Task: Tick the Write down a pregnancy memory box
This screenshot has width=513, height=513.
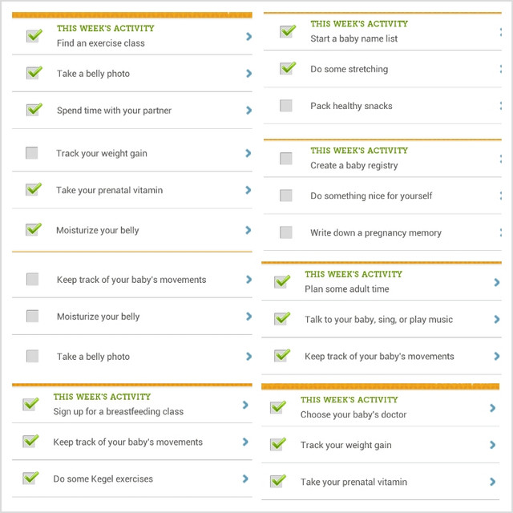Action: 286,232
